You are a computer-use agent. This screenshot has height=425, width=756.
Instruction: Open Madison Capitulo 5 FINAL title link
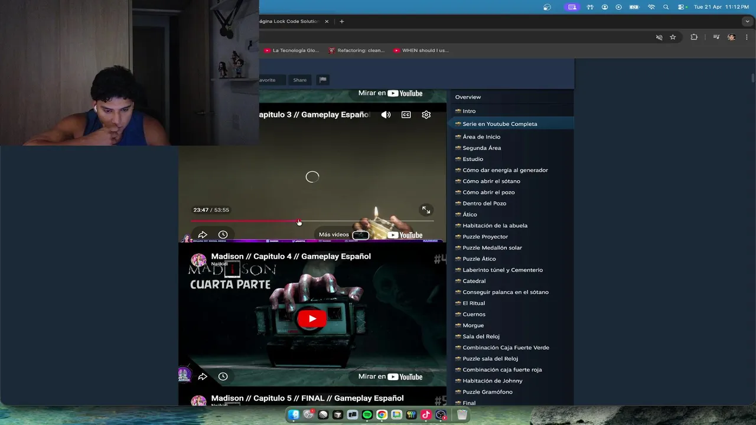click(x=307, y=398)
